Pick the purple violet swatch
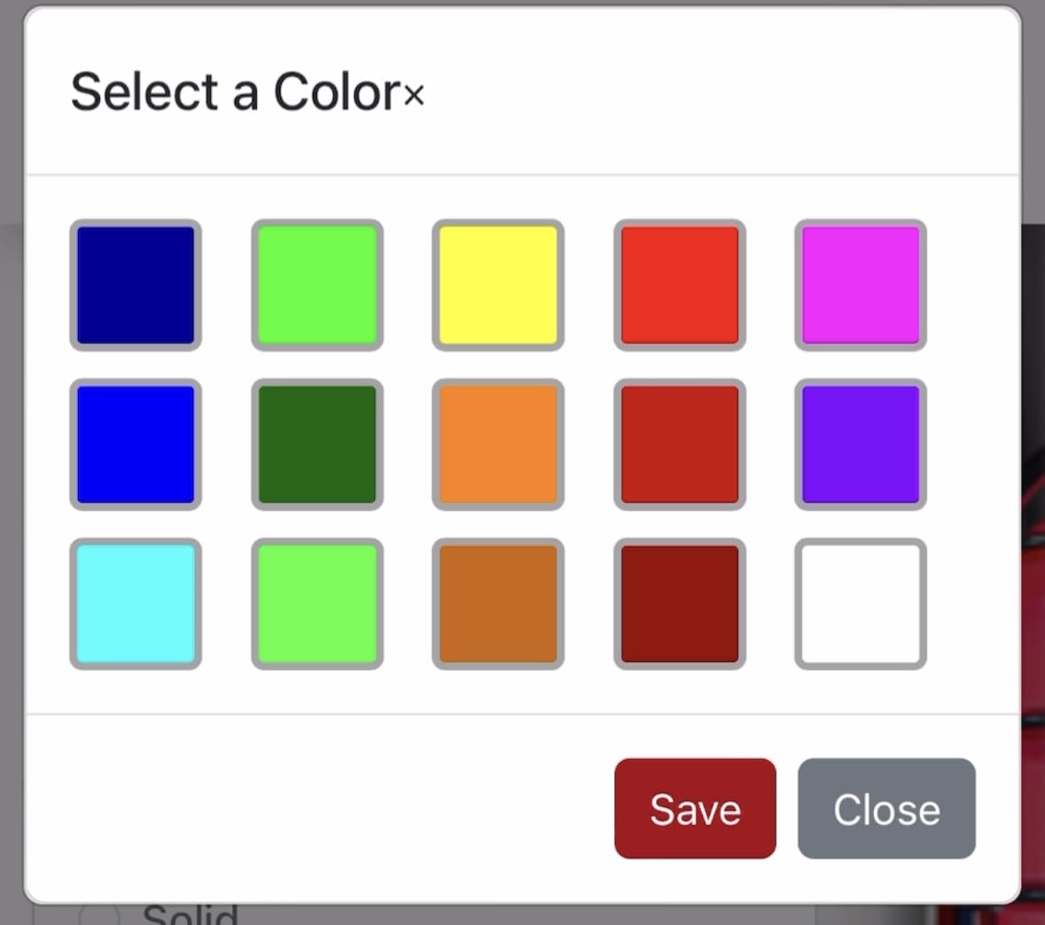The width and height of the screenshot is (1045, 925). 861,445
